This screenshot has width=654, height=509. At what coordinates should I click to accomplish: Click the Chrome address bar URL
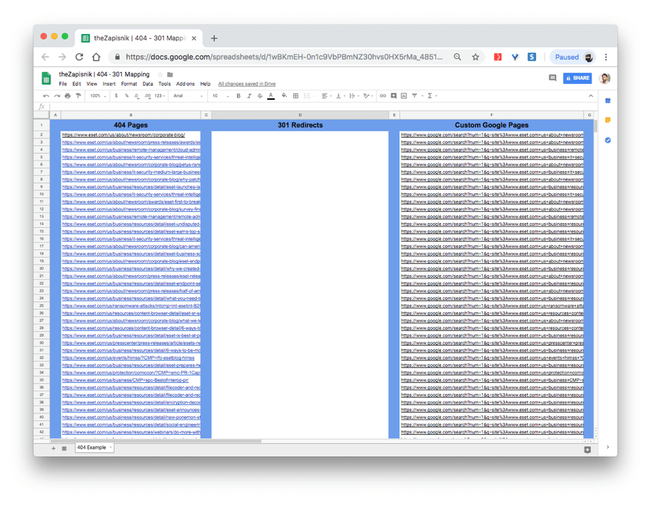[284, 57]
